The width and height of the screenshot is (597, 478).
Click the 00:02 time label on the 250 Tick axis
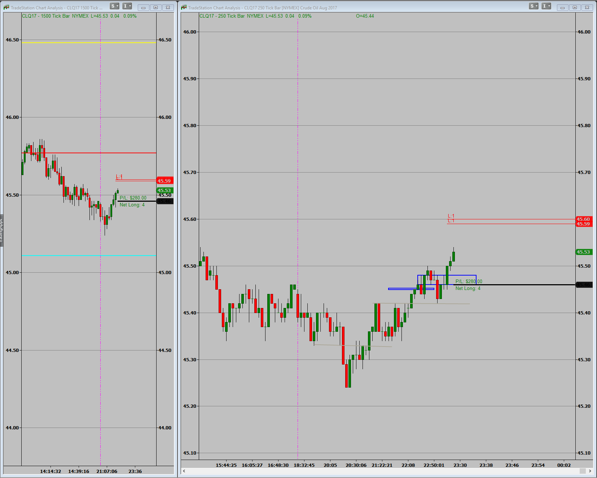point(564,465)
